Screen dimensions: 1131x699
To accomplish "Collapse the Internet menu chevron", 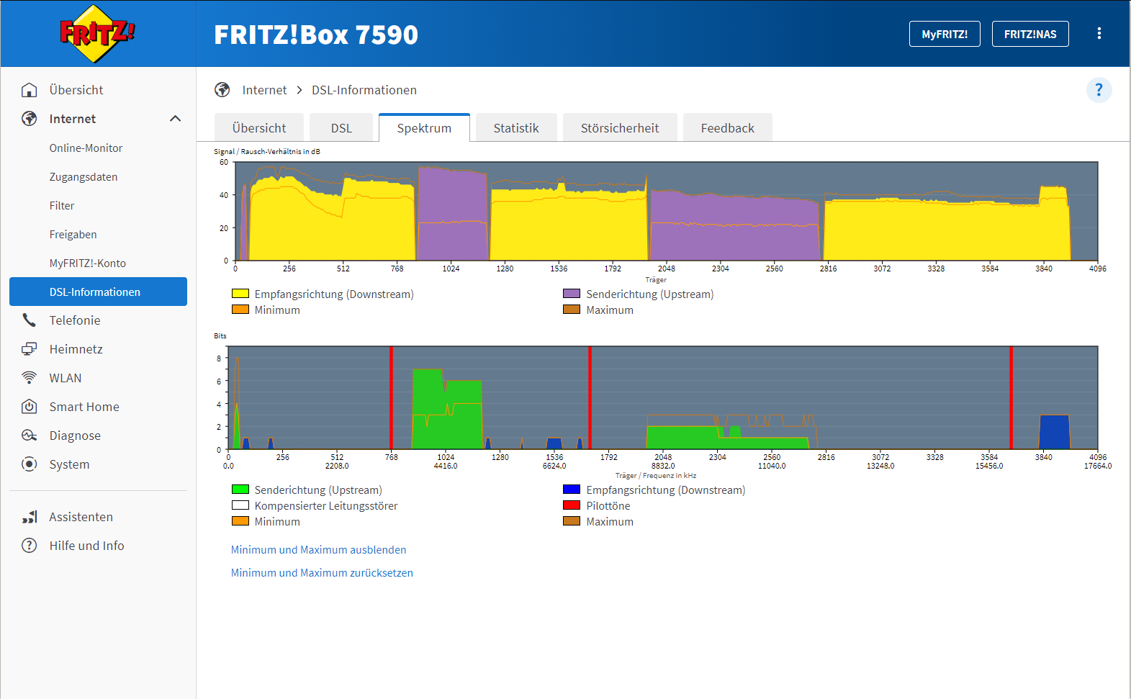I will (x=175, y=119).
